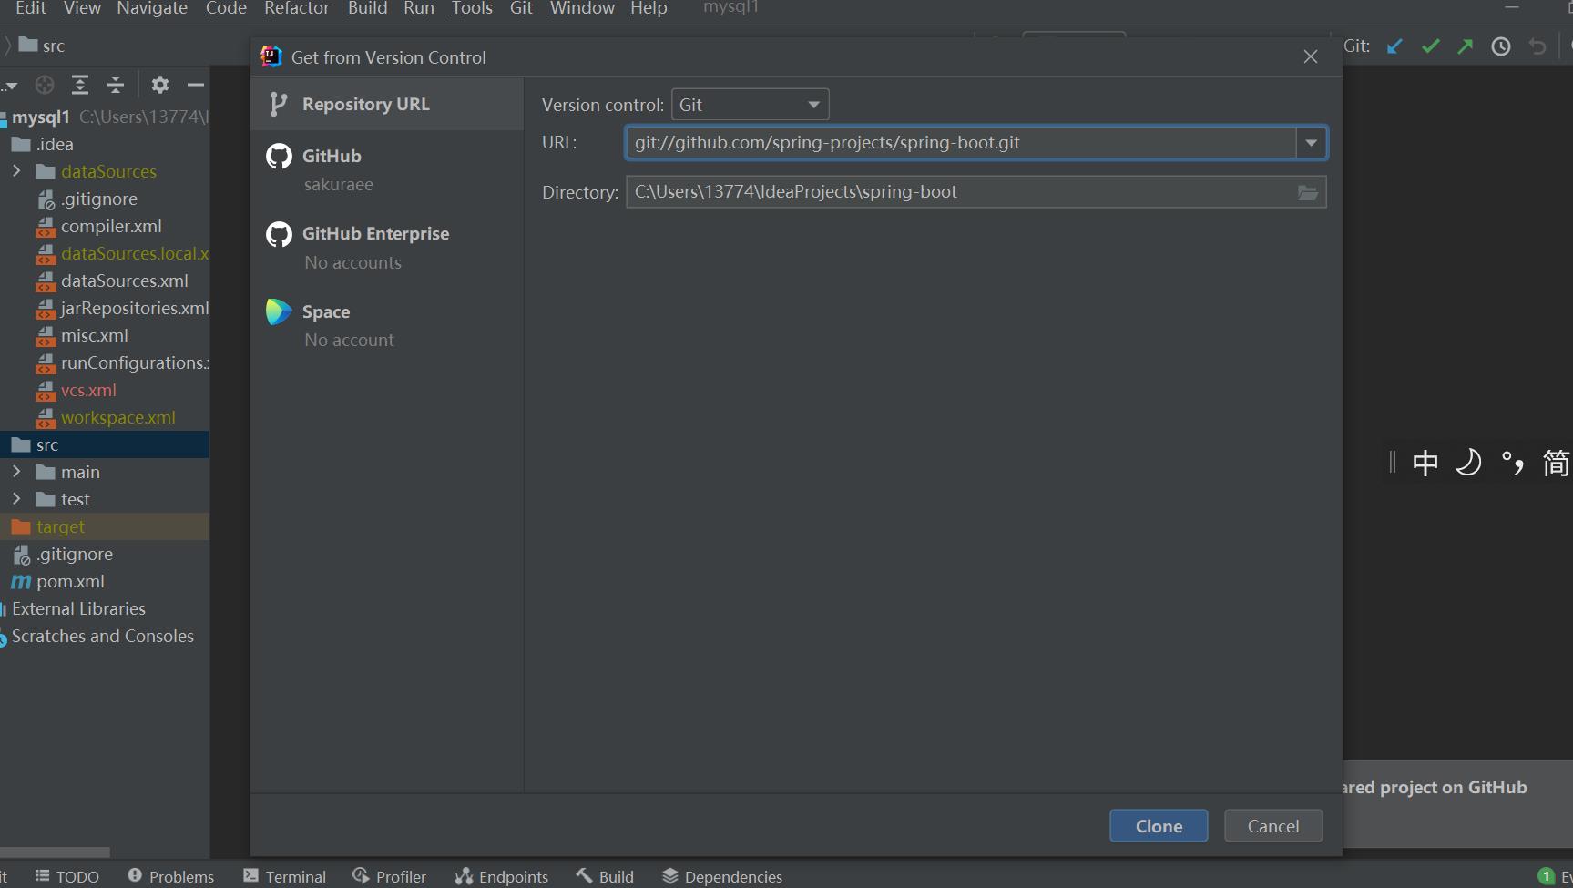Open the Problems tool window tab

[x=171, y=876]
